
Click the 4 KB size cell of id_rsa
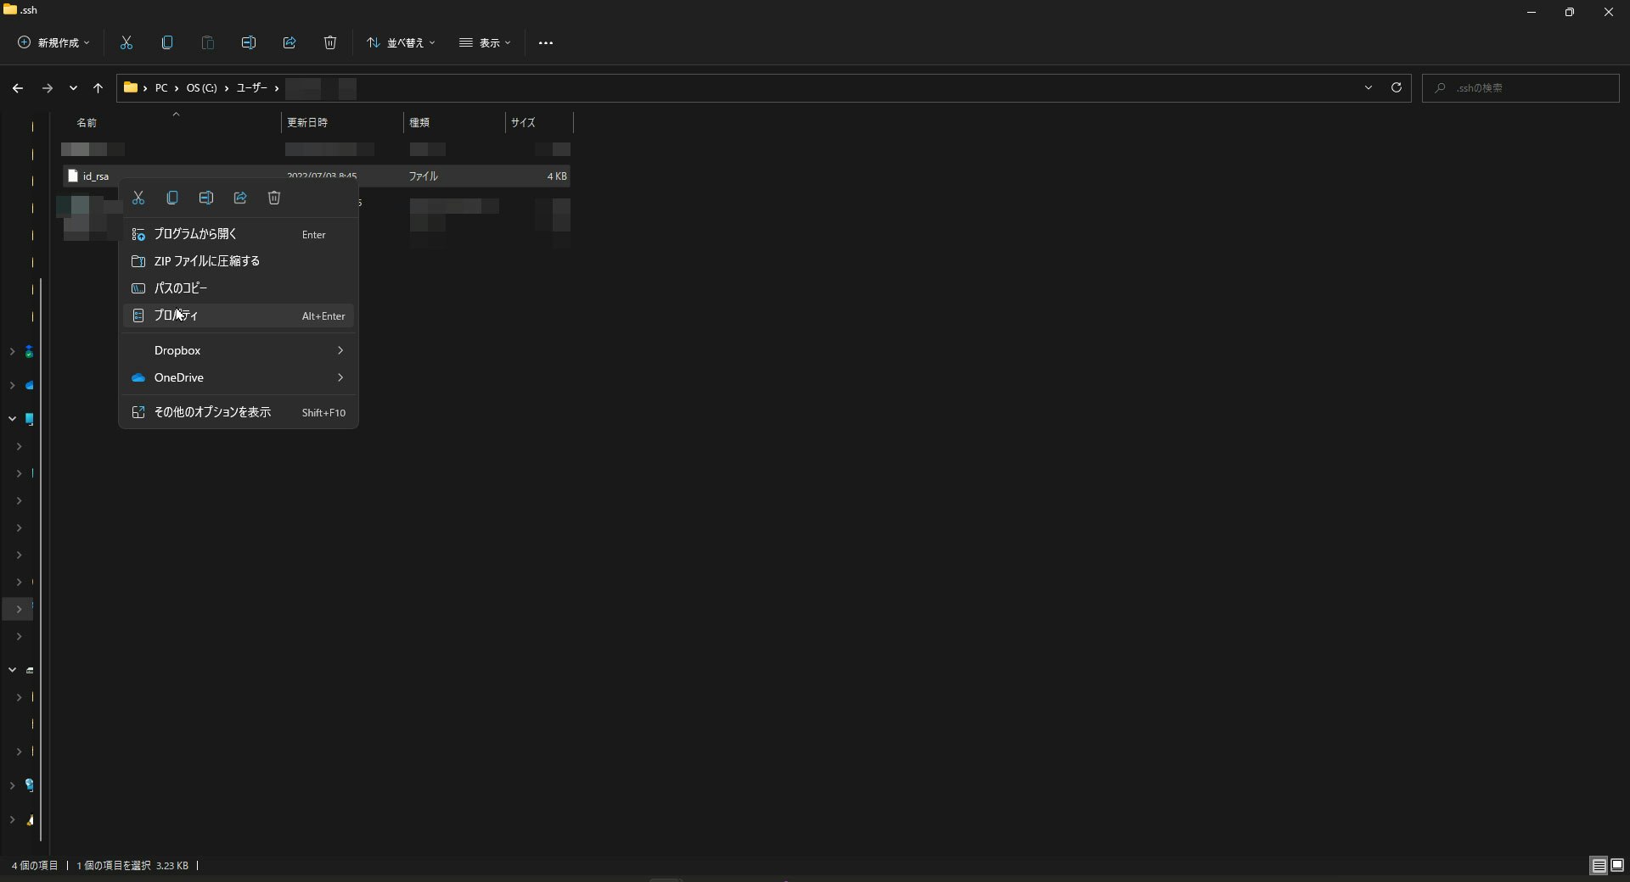point(557,176)
